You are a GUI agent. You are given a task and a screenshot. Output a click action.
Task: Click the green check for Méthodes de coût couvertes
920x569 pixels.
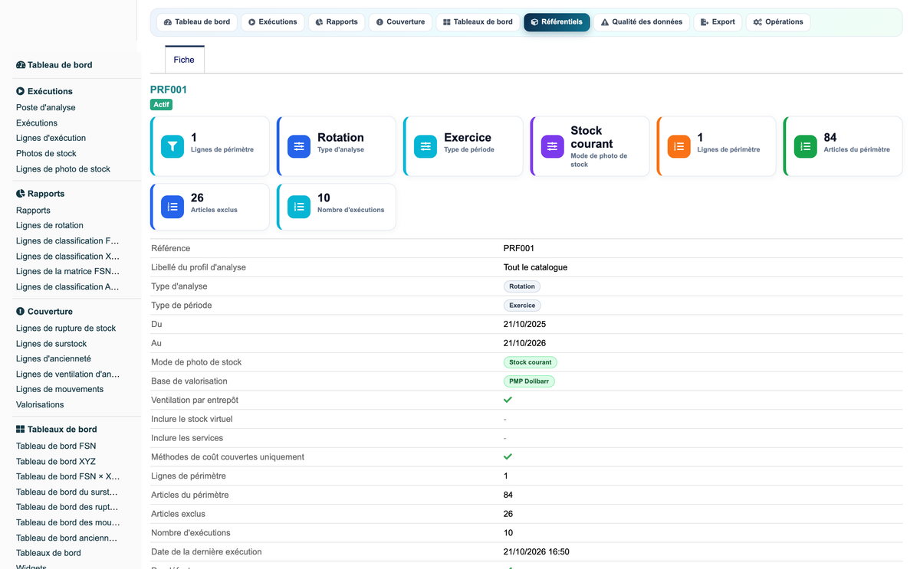coord(508,456)
